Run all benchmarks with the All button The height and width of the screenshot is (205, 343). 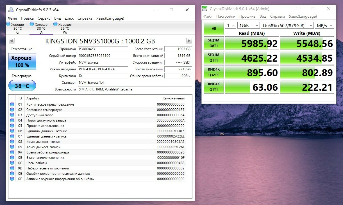click(214, 28)
